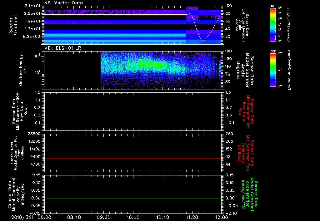This screenshot has height=221, width=320.
Task: Click the 6.2e+00 sector tick value
Action: (x=32, y=37)
